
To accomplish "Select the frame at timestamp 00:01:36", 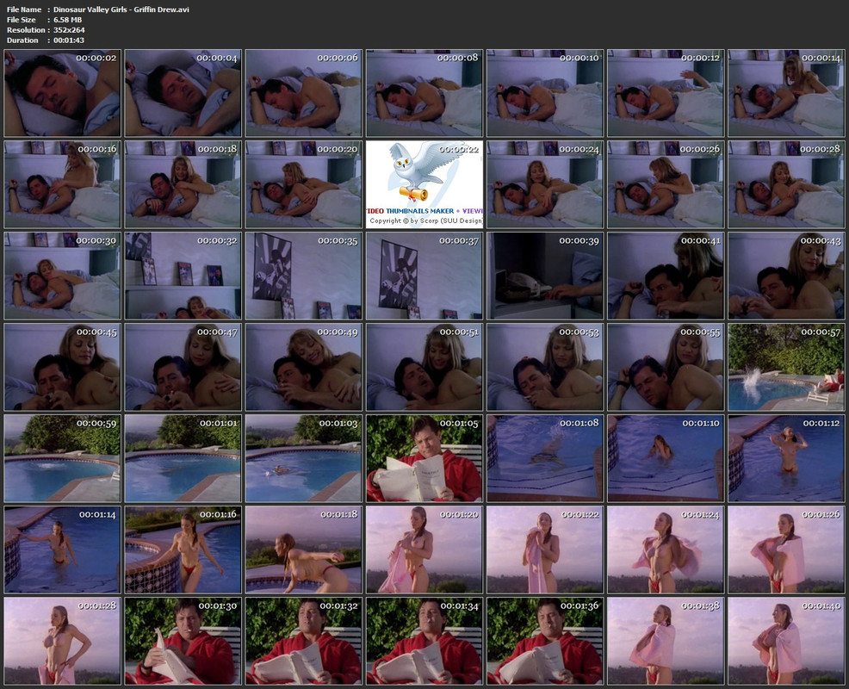I will tap(544, 641).
